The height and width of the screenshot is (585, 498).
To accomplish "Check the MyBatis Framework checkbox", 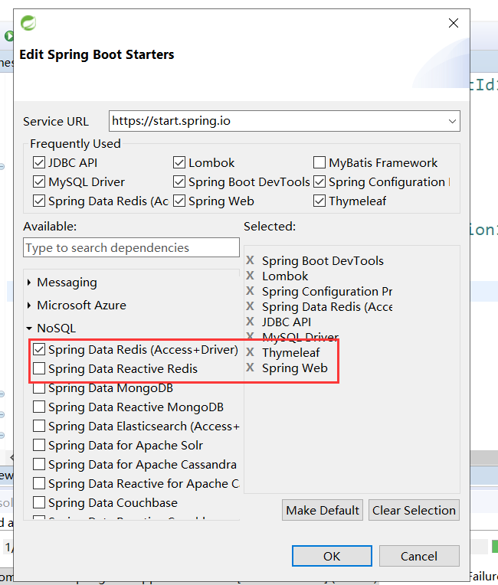I will pyautogui.click(x=319, y=162).
